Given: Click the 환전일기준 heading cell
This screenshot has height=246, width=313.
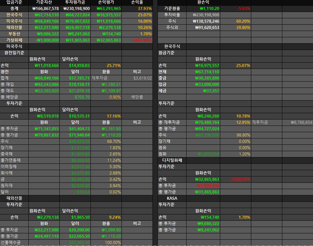Looking at the screenshot, I should tap(14, 53).
